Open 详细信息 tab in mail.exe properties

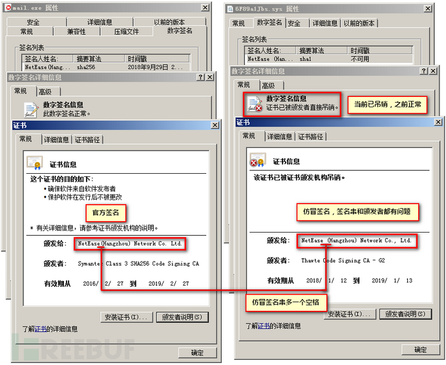click(x=100, y=22)
